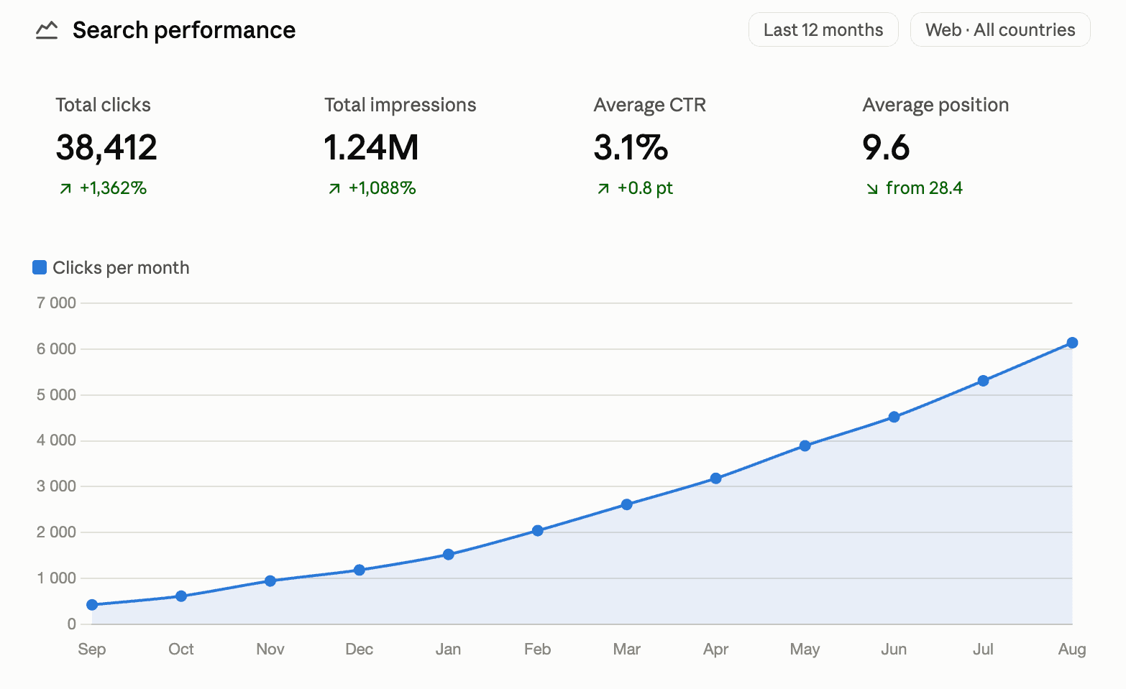Click the Dec x-axis label
Image resolution: width=1126 pixels, height=689 pixels.
point(360,649)
